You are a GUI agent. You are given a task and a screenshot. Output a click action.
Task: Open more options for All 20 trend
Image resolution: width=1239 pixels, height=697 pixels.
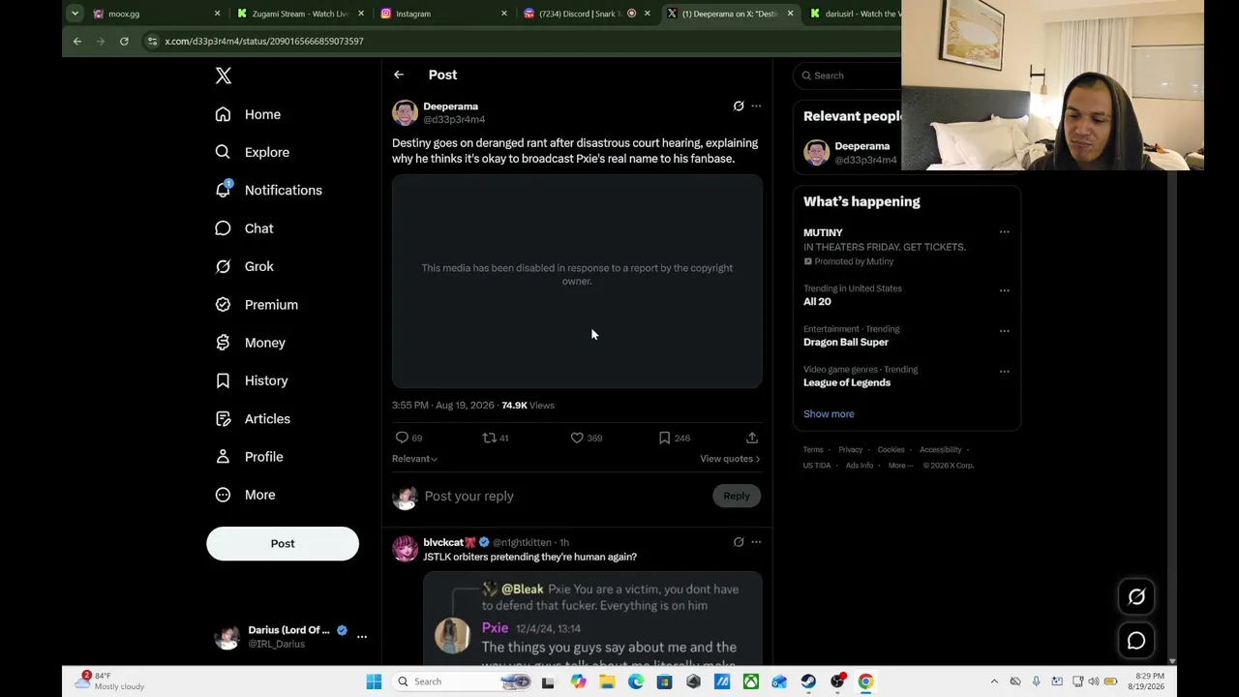pyautogui.click(x=1004, y=290)
